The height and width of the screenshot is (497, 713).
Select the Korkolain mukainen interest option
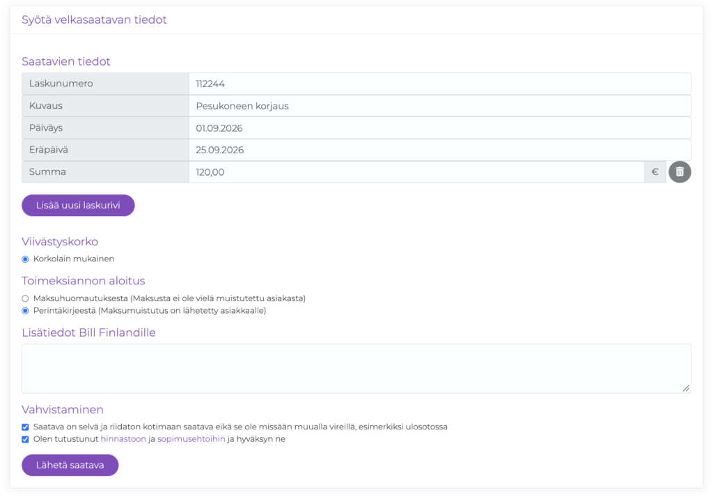pyautogui.click(x=26, y=259)
